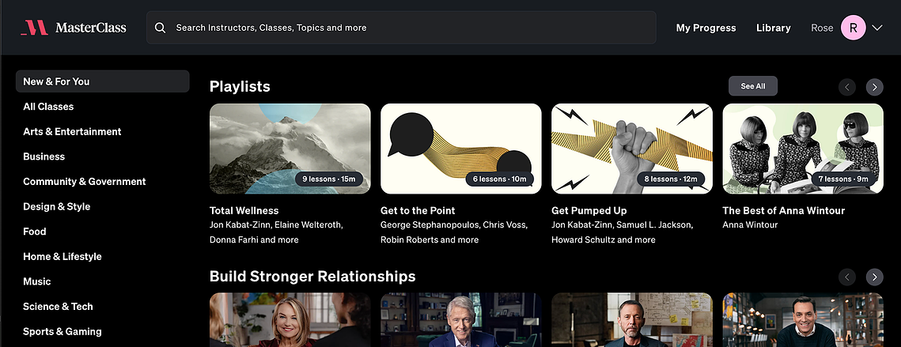Open the Total Wellness playlist title
The height and width of the screenshot is (347, 901).
pos(244,210)
